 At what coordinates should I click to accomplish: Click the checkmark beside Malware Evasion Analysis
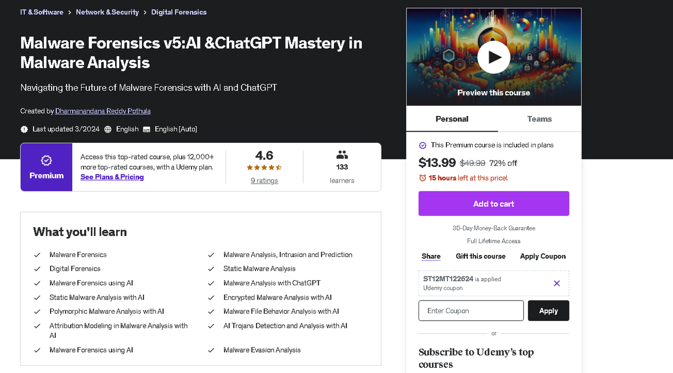tap(211, 350)
